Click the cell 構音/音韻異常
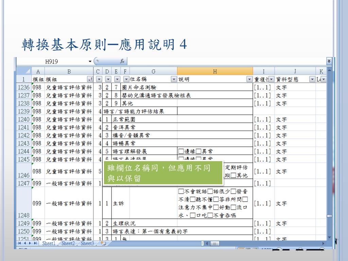348x261 pixels. coord(144,135)
